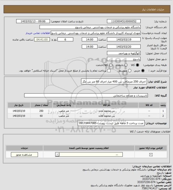Click the جزئیات اطلاعات نیاز page title
173x190 pixels.
coord(153,10)
